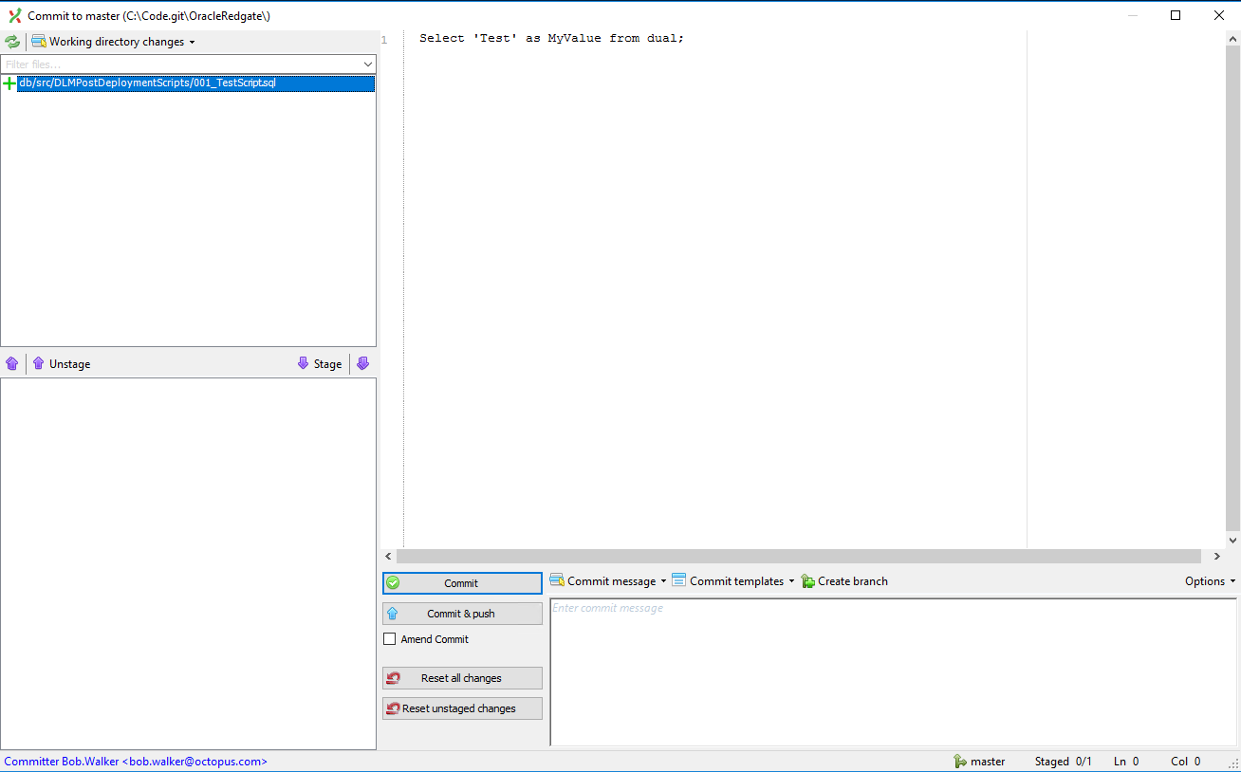Click Unstage selected files button

(62, 363)
